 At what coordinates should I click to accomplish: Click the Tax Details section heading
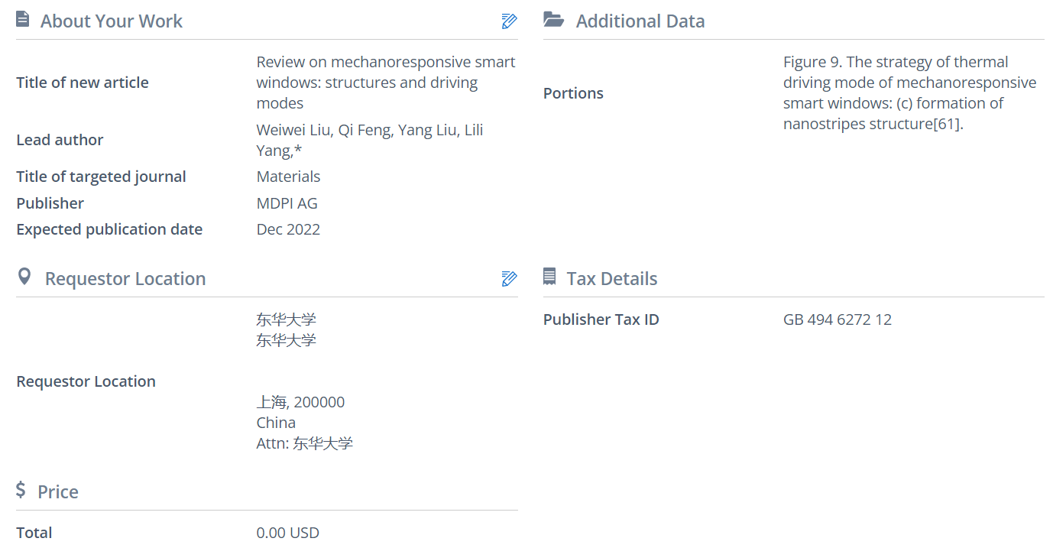coord(611,279)
